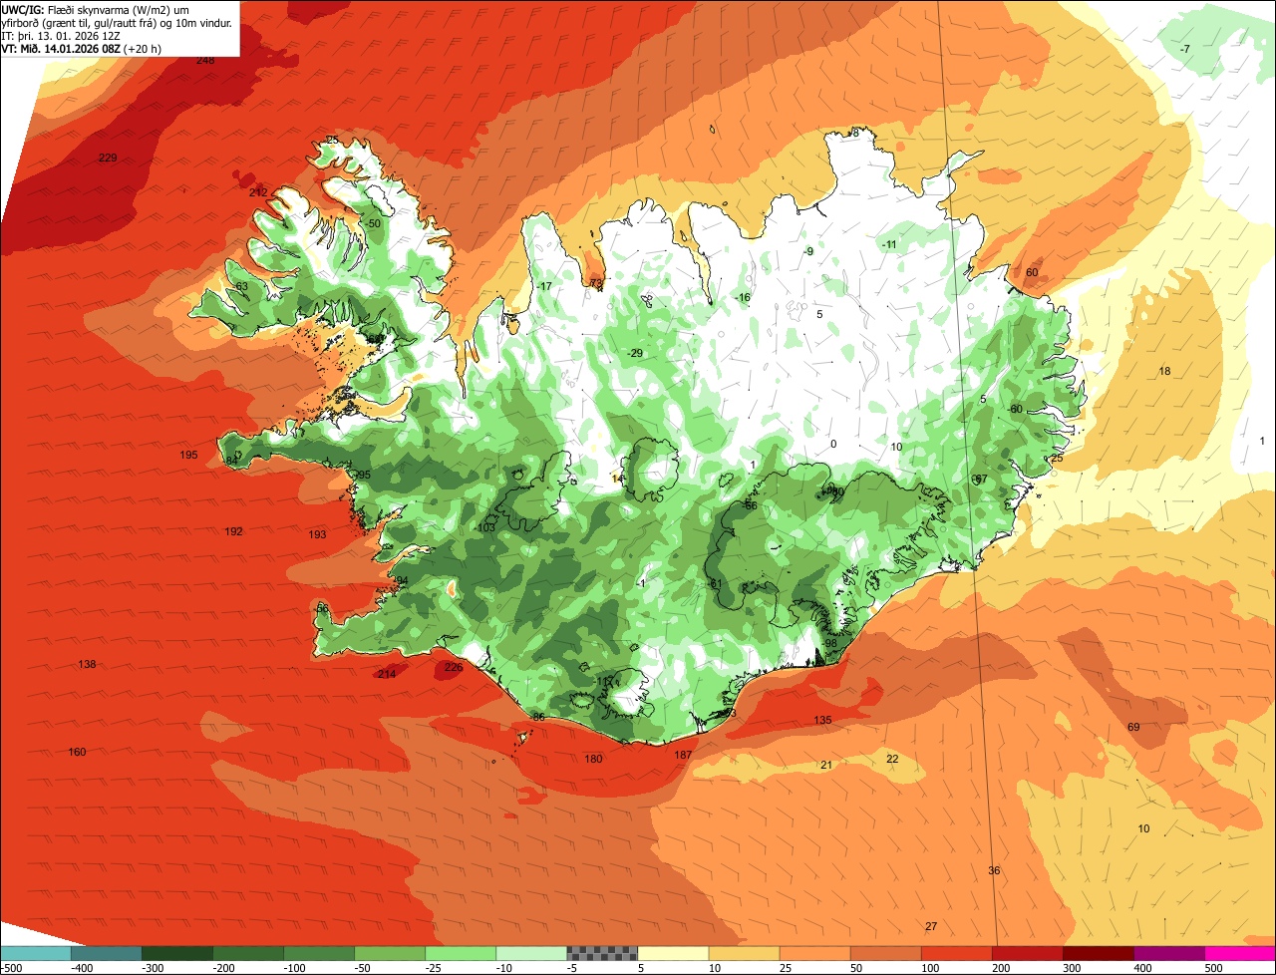Click the checkered legend swatch between -5 and 5
The width and height of the screenshot is (1276, 975).
[603, 953]
